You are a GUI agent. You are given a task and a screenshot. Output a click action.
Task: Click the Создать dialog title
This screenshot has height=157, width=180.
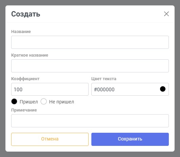click(26, 14)
